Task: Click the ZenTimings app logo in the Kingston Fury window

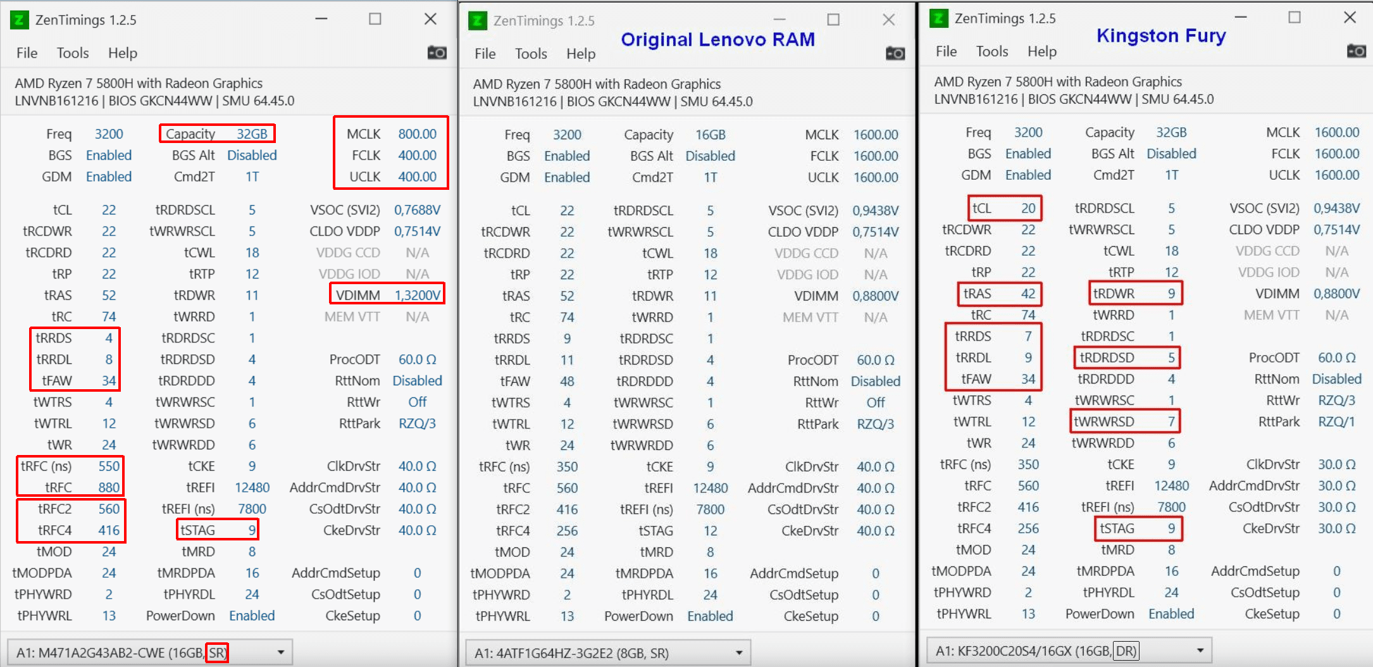Action: (938, 18)
